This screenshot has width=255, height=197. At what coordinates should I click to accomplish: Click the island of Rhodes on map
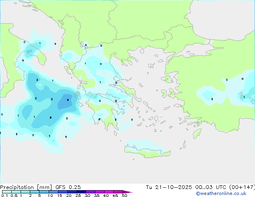click(197, 133)
